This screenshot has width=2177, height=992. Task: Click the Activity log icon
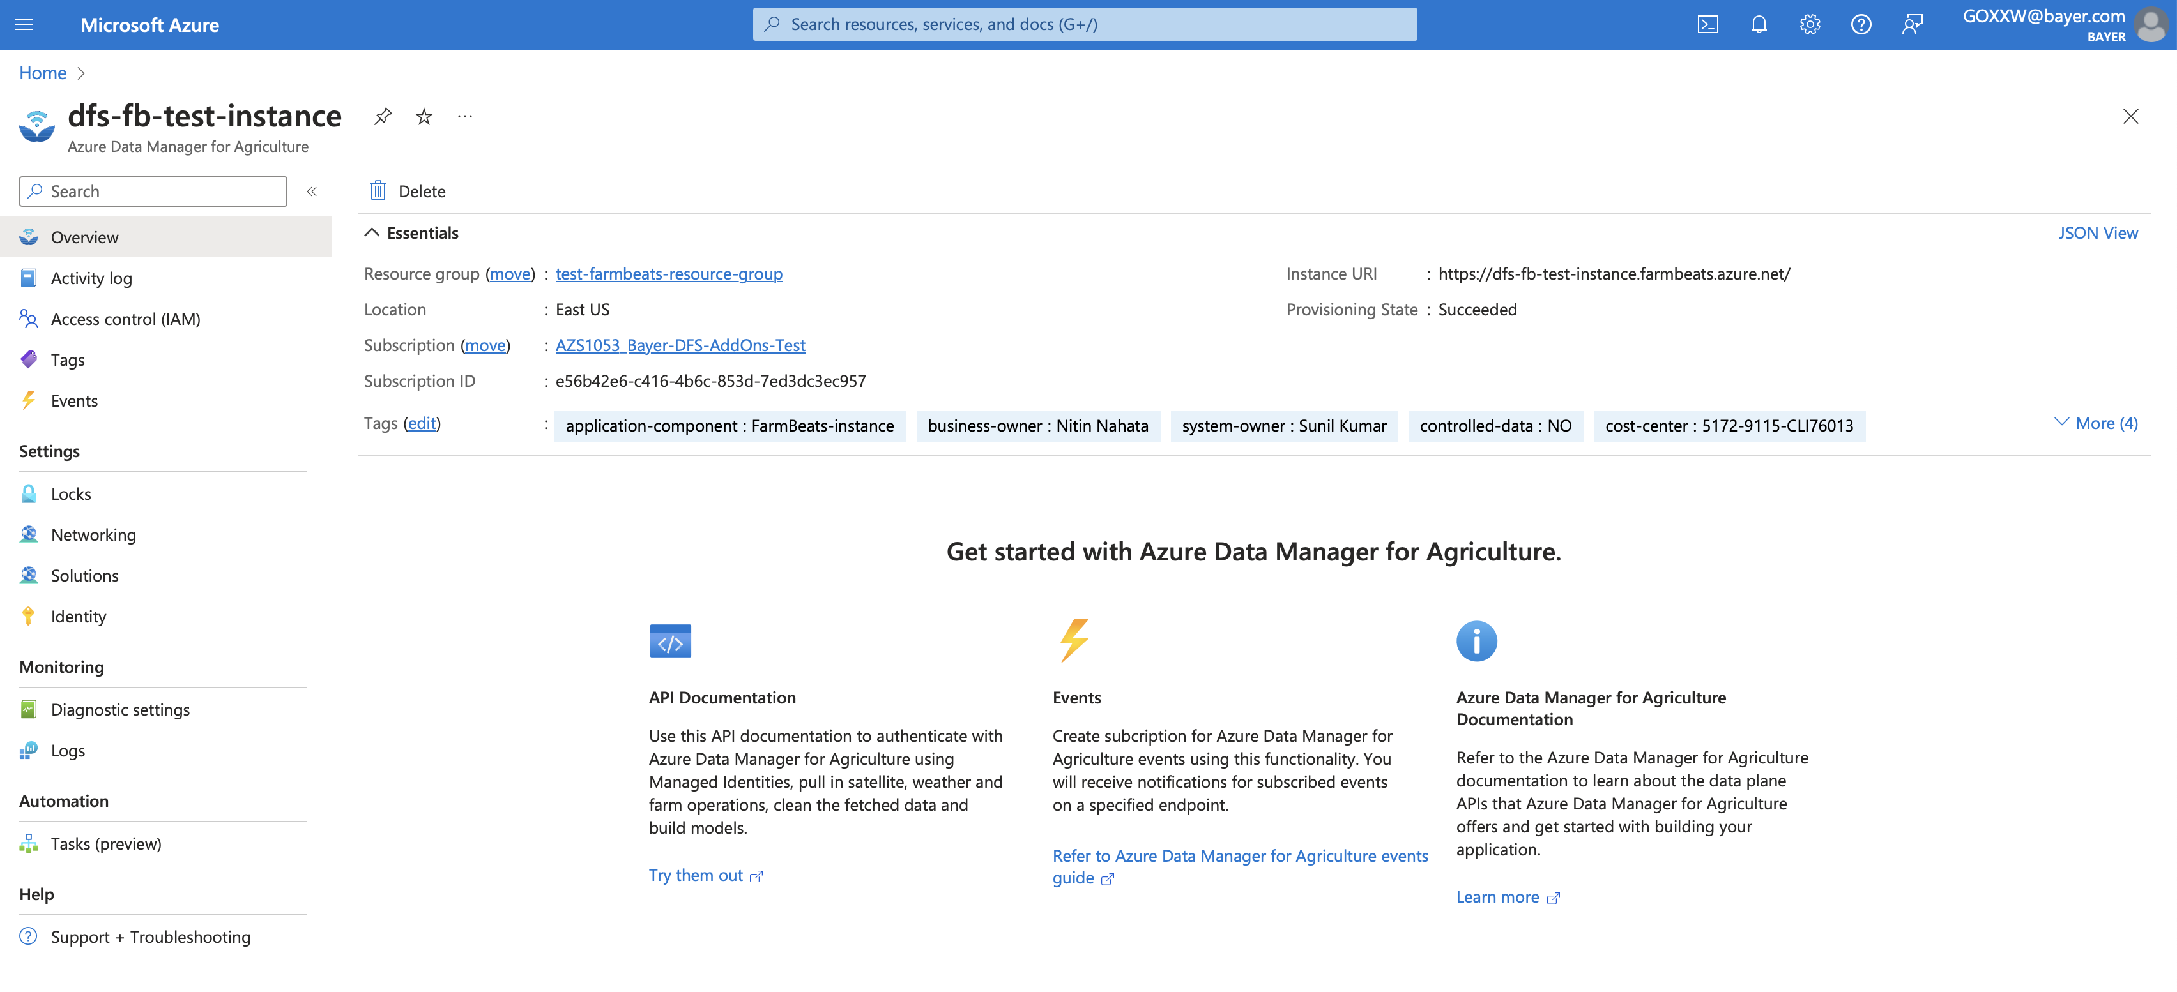coord(29,278)
